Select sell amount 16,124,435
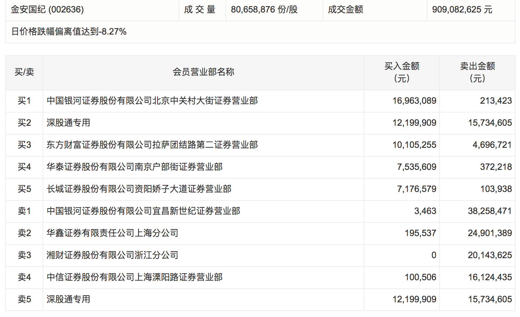Viewport: 520px width, 317px height. point(490,277)
